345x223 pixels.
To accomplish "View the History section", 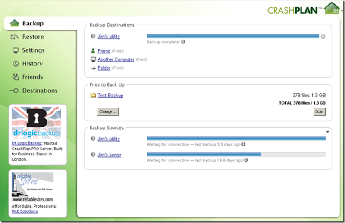I will click(33, 63).
